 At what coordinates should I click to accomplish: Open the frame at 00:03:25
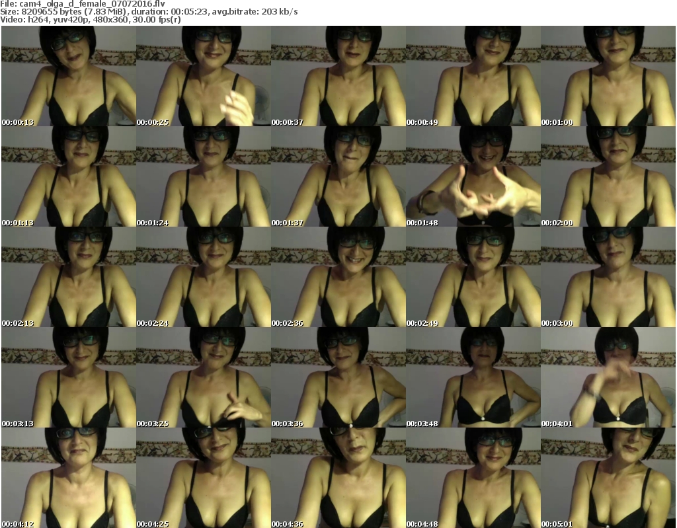point(204,377)
